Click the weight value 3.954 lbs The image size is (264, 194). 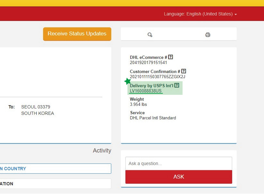[138, 105]
